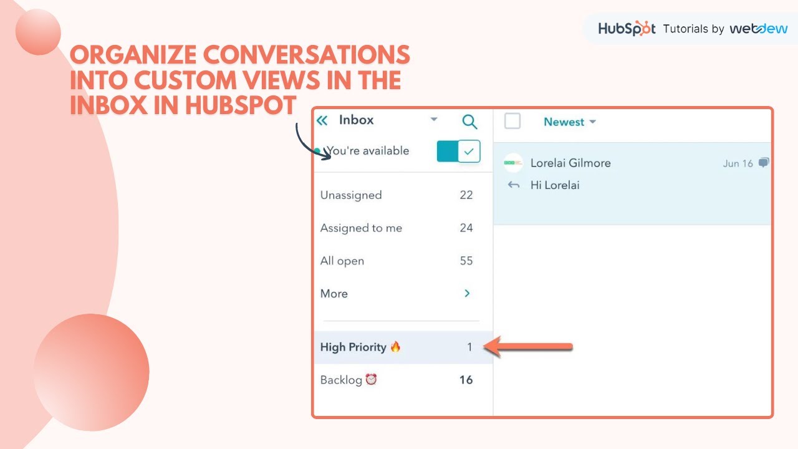Click the chat bubble icon beside Jun 16
The height and width of the screenshot is (449, 798).
[x=764, y=163]
